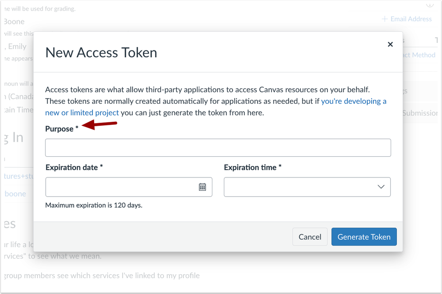
Task: Click the partially hidden email link at left
Action: point(18,176)
